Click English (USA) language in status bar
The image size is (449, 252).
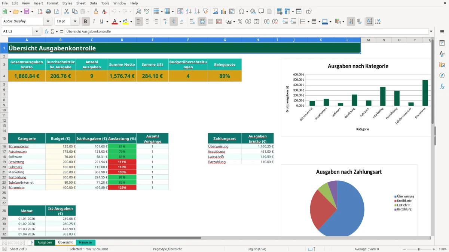coord(257,249)
